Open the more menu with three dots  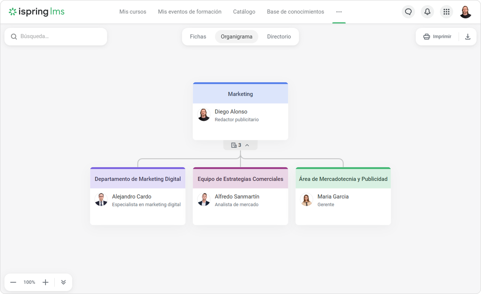339,12
